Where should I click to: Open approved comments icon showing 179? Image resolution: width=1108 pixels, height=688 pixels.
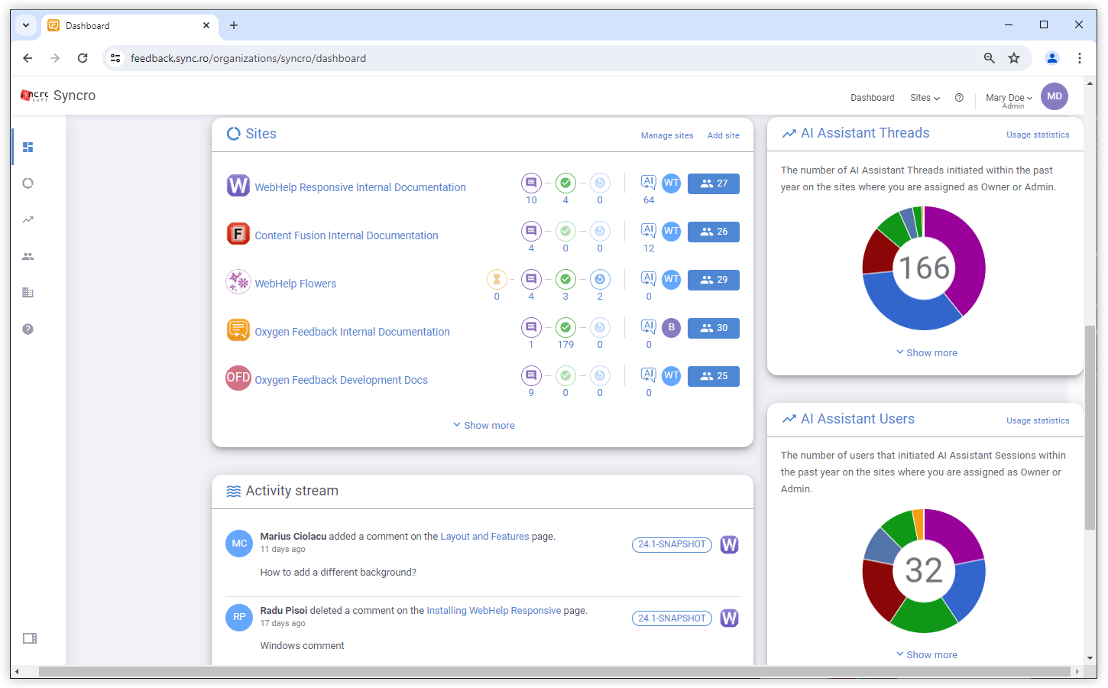(565, 327)
